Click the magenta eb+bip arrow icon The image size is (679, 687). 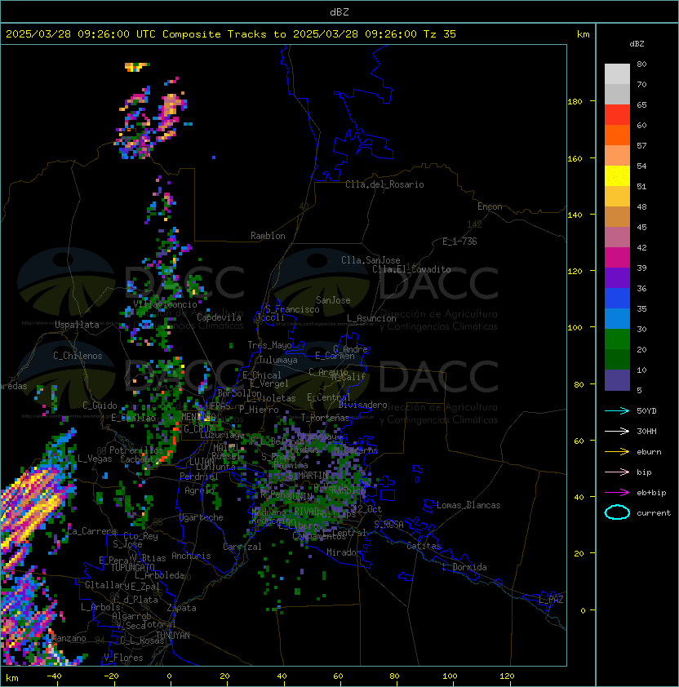click(617, 493)
